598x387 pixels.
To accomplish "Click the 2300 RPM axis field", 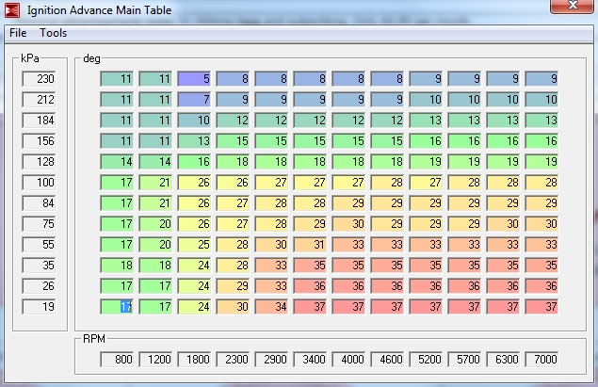I will click(233, 359).
